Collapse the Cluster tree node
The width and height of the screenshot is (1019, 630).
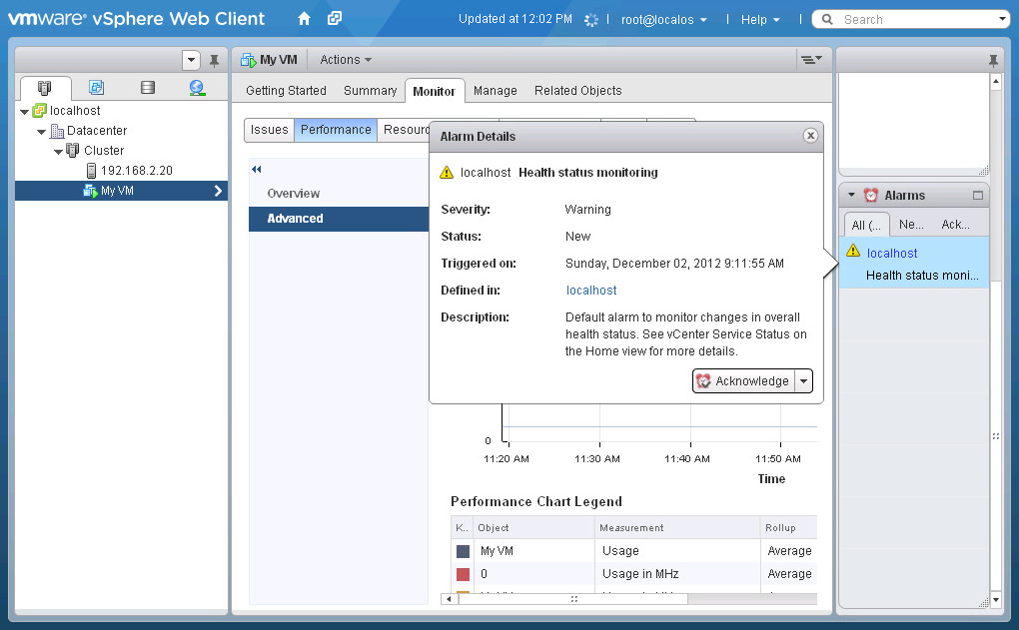point(59,152)
